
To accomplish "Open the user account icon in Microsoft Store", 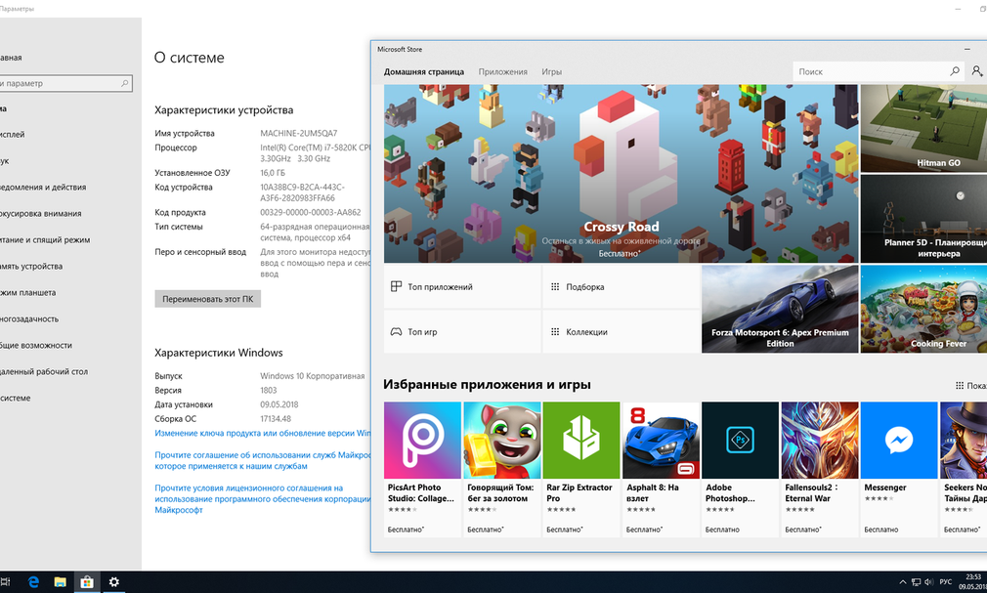I will tap(977, 71).
